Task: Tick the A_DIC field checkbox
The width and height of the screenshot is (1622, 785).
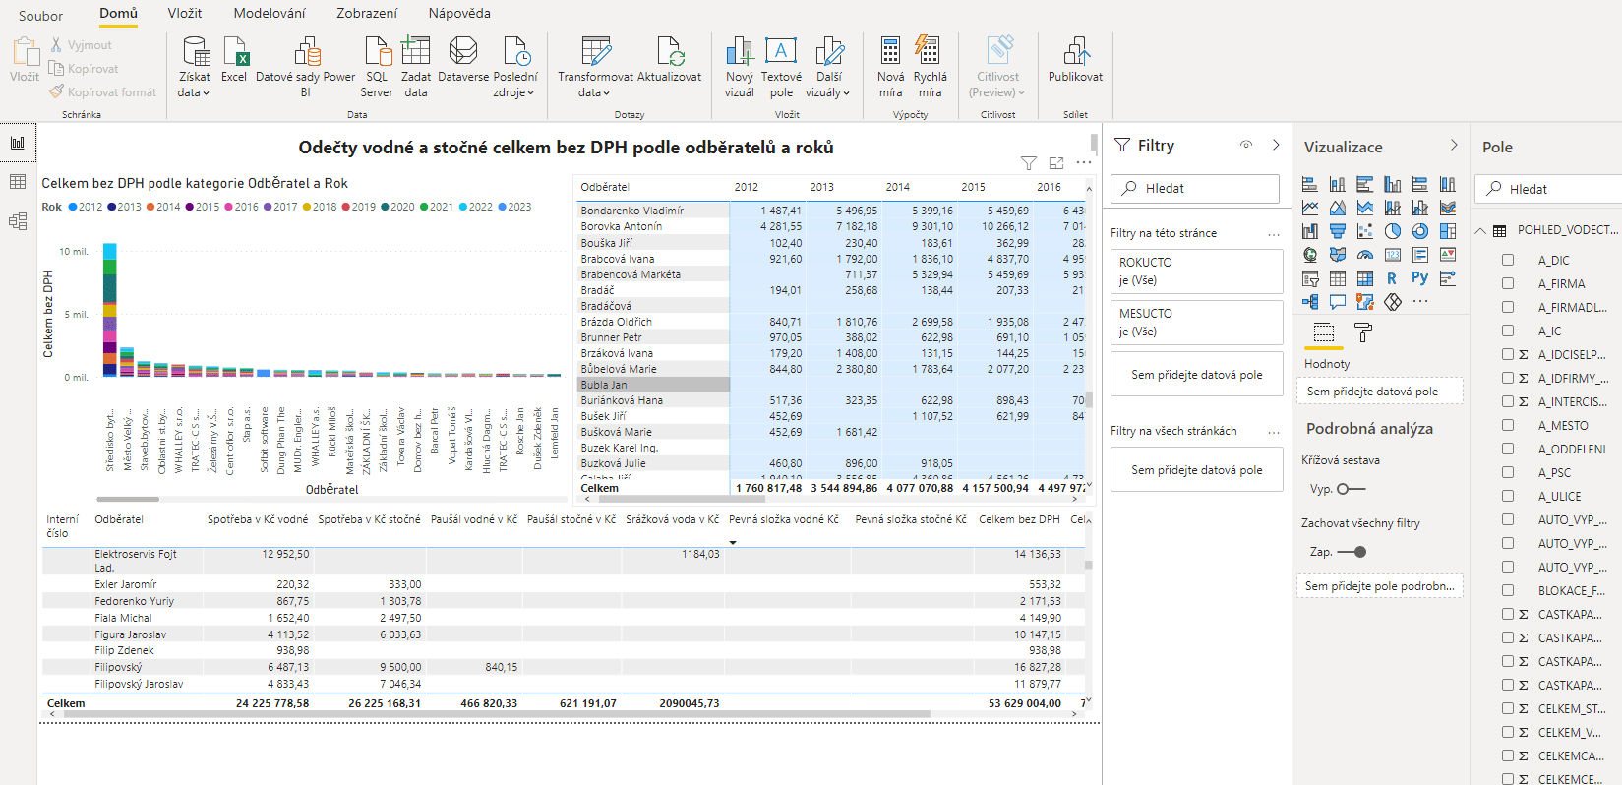Action: coord(1508,260)
